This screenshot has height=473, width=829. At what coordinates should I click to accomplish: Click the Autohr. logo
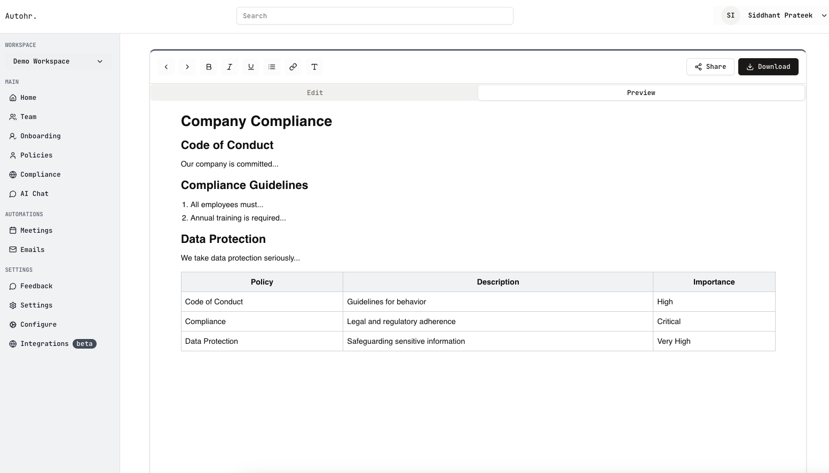(x=21, y=16)
